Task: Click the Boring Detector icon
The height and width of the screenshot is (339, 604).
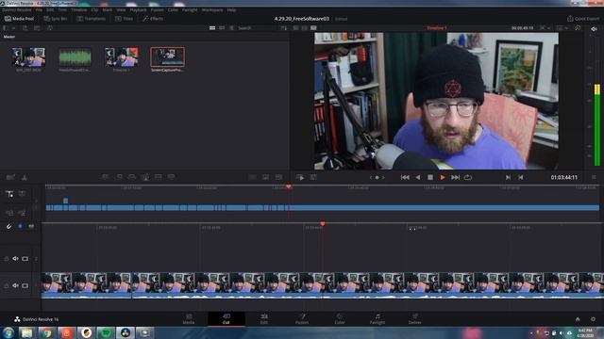Action: 10,177
